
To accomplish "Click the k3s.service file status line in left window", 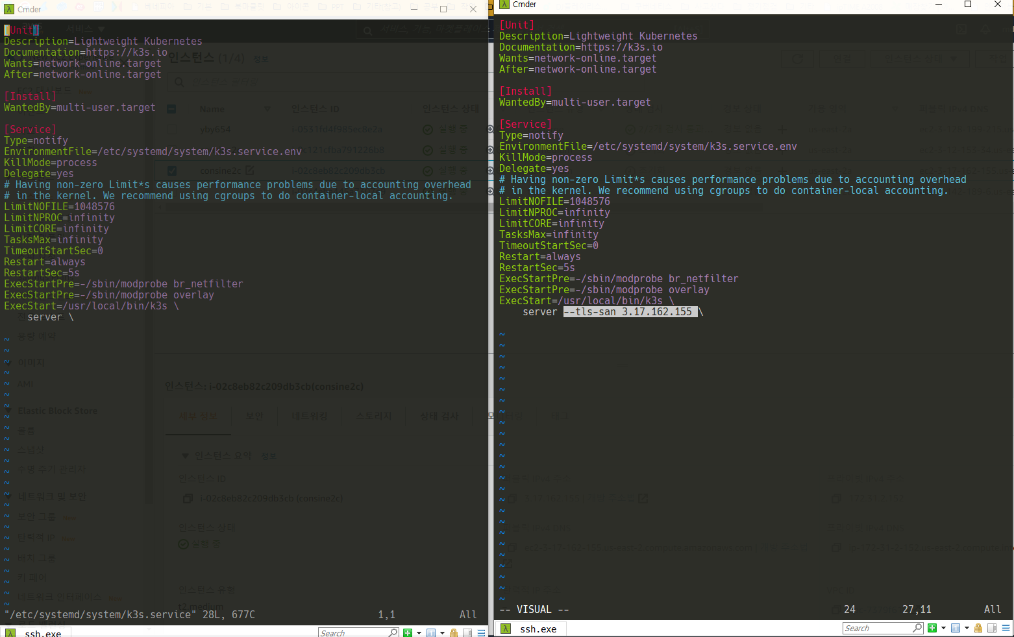I will pos(130,615).
